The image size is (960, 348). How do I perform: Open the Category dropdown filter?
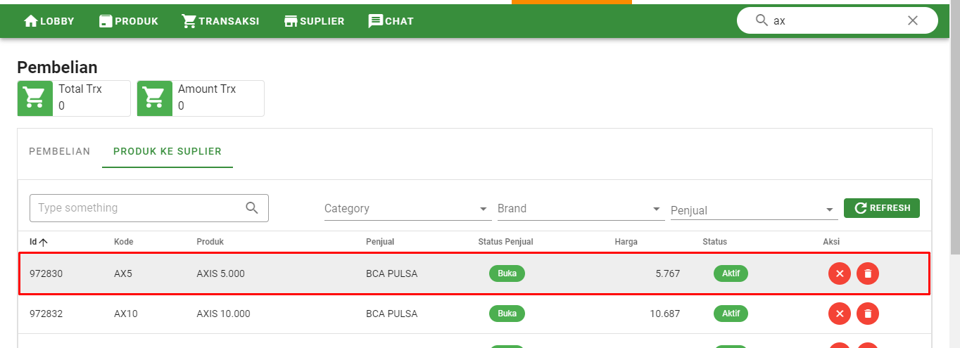[x=407, y=209]
